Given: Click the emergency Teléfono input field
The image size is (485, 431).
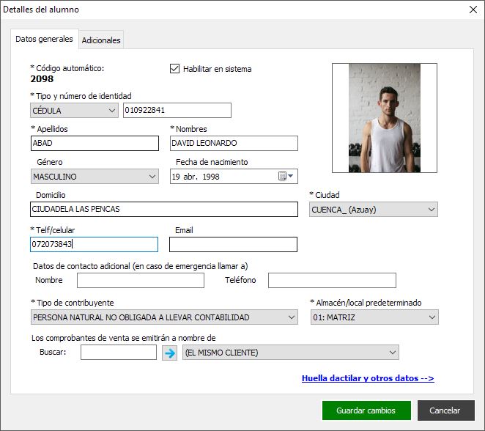Looking at the screenshot, I should point(332,280).
